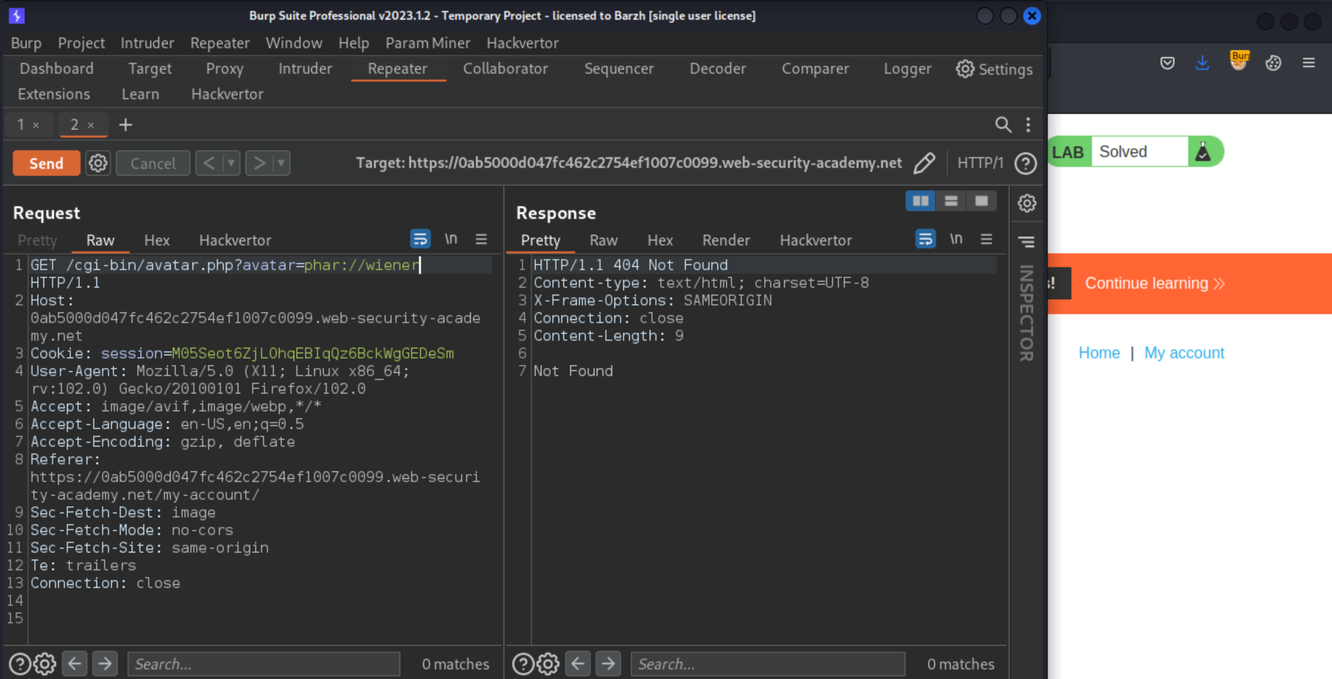
Task: Click the Burp Suite logo icon
Action: [17, 16]
